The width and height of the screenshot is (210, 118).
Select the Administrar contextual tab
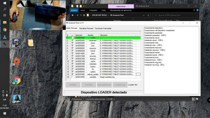pos(121,6)
